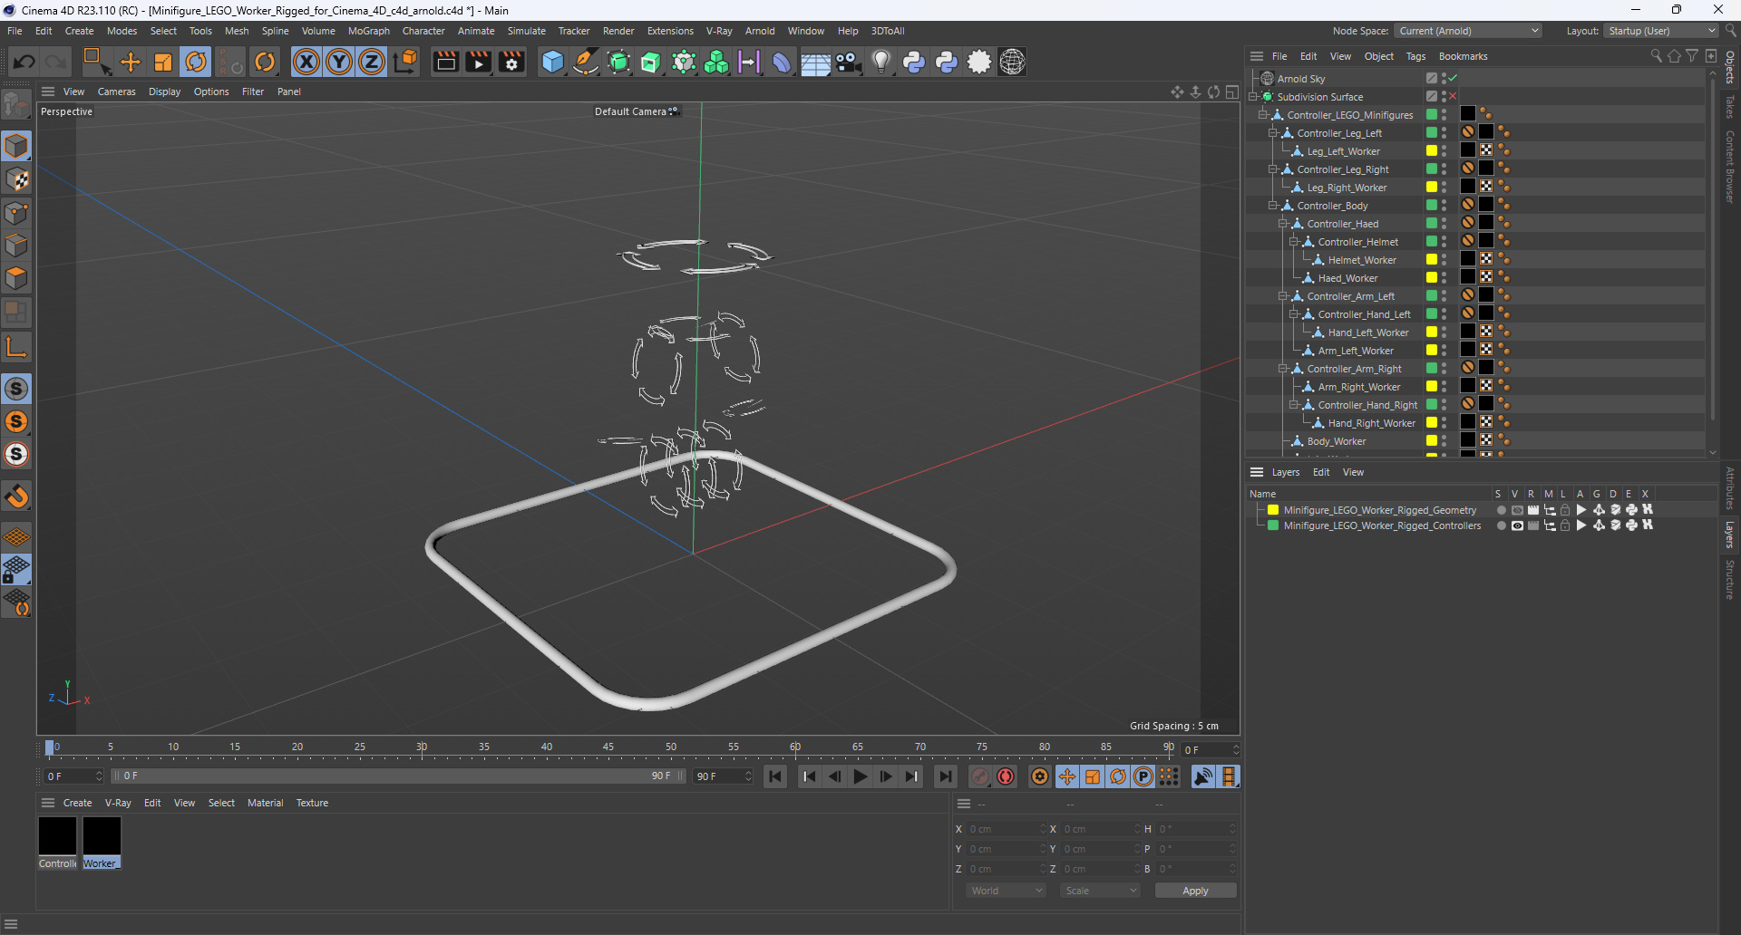Click Geometry layer yellow color swatch

(1273, 510)
